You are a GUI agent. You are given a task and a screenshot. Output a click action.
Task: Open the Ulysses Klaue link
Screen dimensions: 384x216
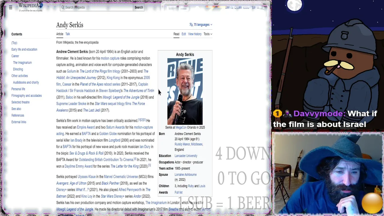click(87, 177)
